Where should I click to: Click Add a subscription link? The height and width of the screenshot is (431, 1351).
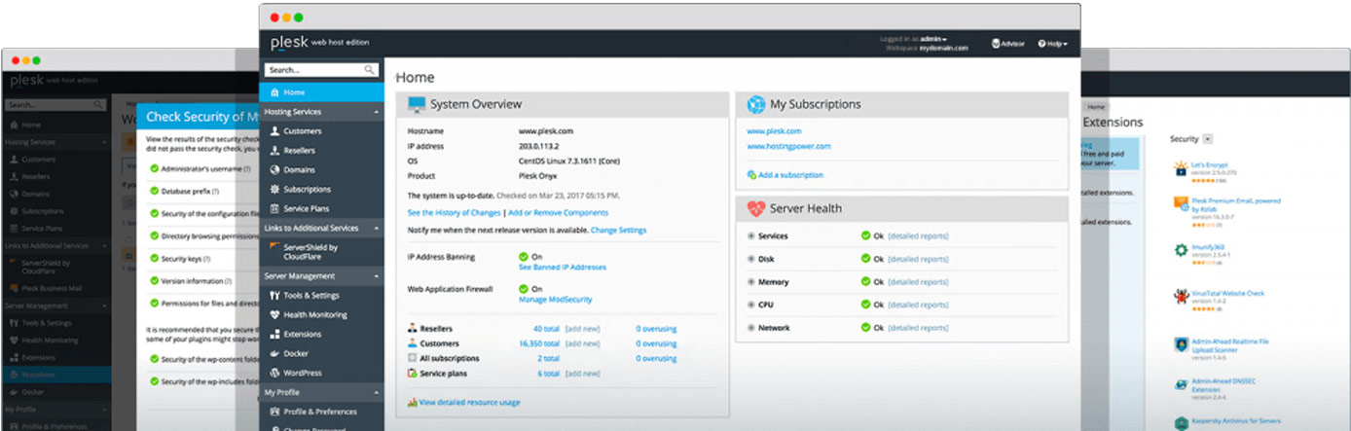tap(790, 175)
